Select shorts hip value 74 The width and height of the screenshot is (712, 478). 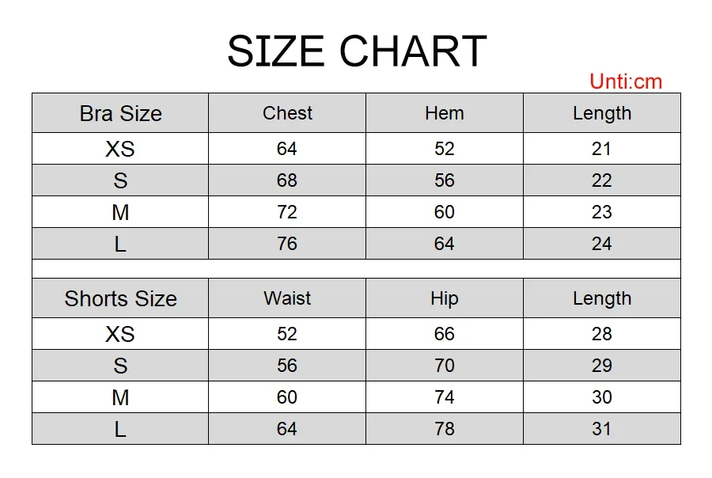coord(445,397)
